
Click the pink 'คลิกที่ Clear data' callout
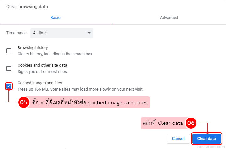click(163, 123)
